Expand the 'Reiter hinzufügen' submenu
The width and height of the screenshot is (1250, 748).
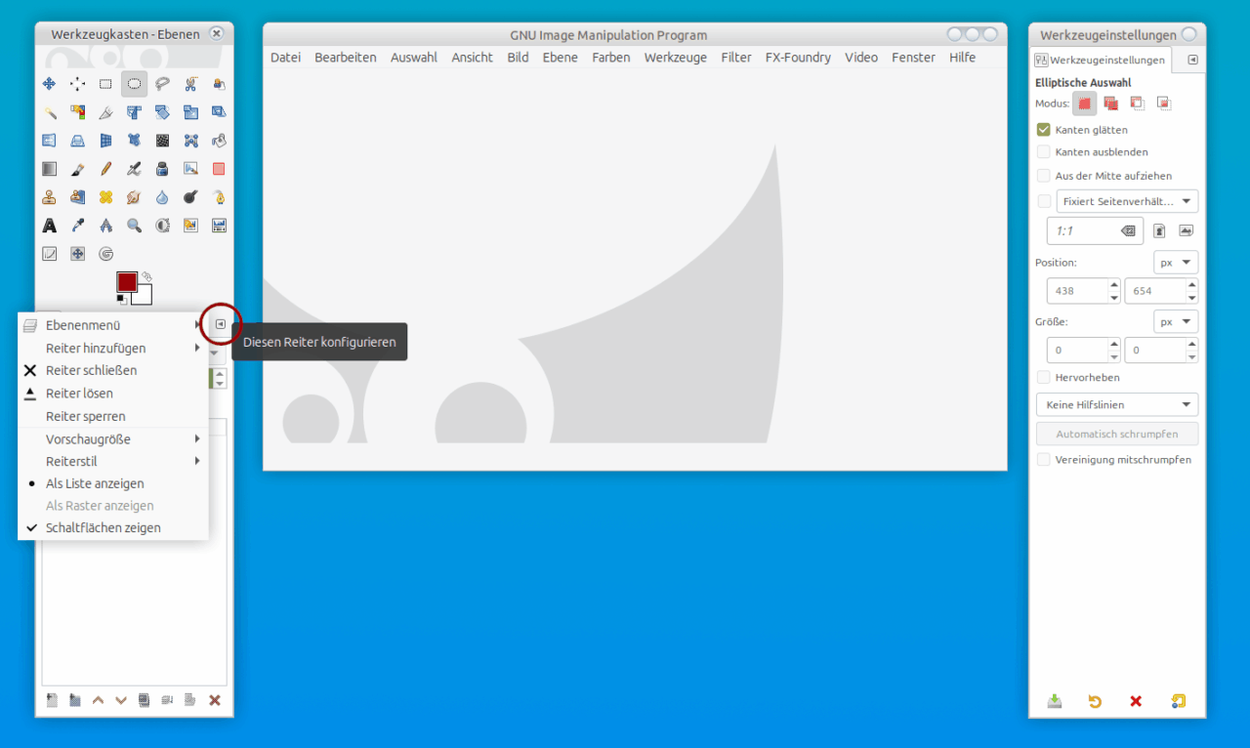pos(113,348)
